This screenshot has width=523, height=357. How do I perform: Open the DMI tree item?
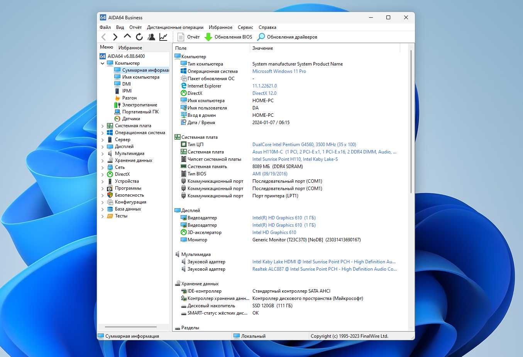(x=123, y=84)
